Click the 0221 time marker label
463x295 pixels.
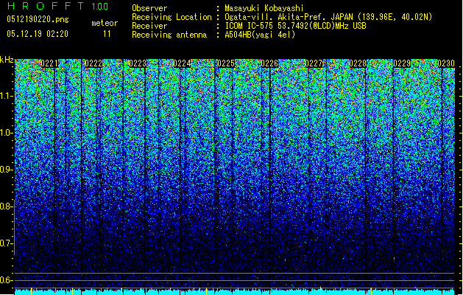point(49,63)
